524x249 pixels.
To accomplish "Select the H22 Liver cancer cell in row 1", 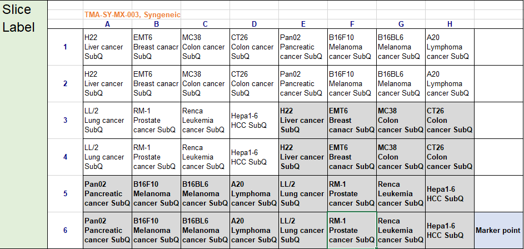I will coord(107,47).
